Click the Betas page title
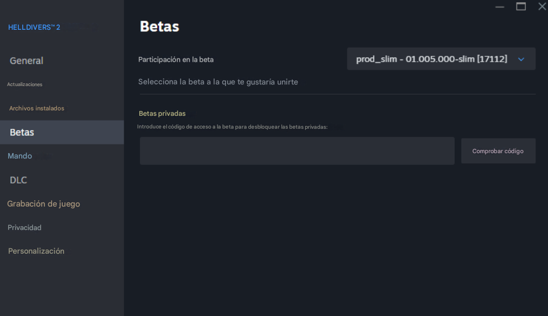Viewport: 548px width, 316px height. (159, 27)
